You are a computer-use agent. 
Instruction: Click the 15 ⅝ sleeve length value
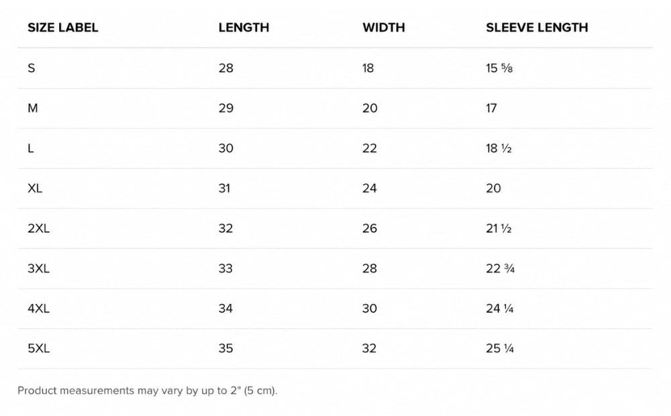pos(499,68)
